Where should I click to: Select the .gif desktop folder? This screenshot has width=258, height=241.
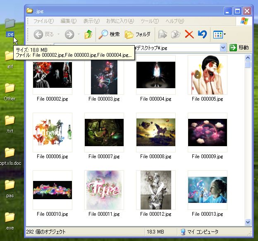click(10, 60)
